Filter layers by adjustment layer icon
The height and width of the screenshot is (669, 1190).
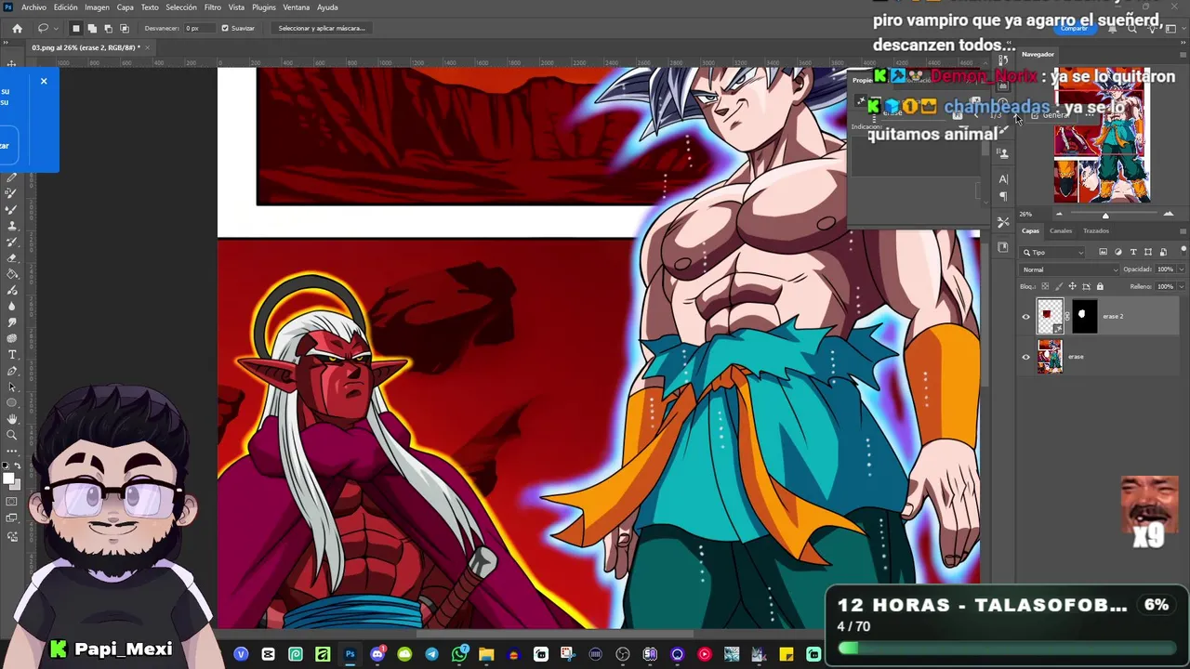tap(1118, 252)
